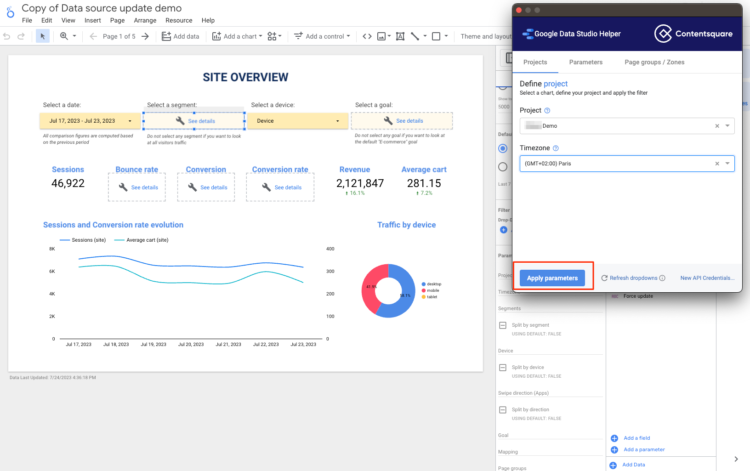Open Theme and layout panel

pos(486,36)
